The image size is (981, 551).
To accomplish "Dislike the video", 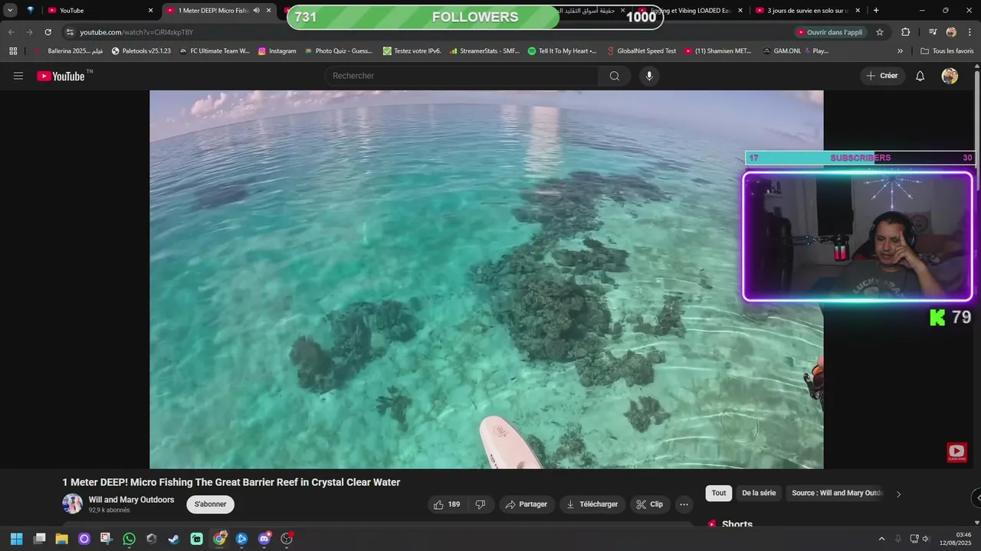I will pos(481,504).
